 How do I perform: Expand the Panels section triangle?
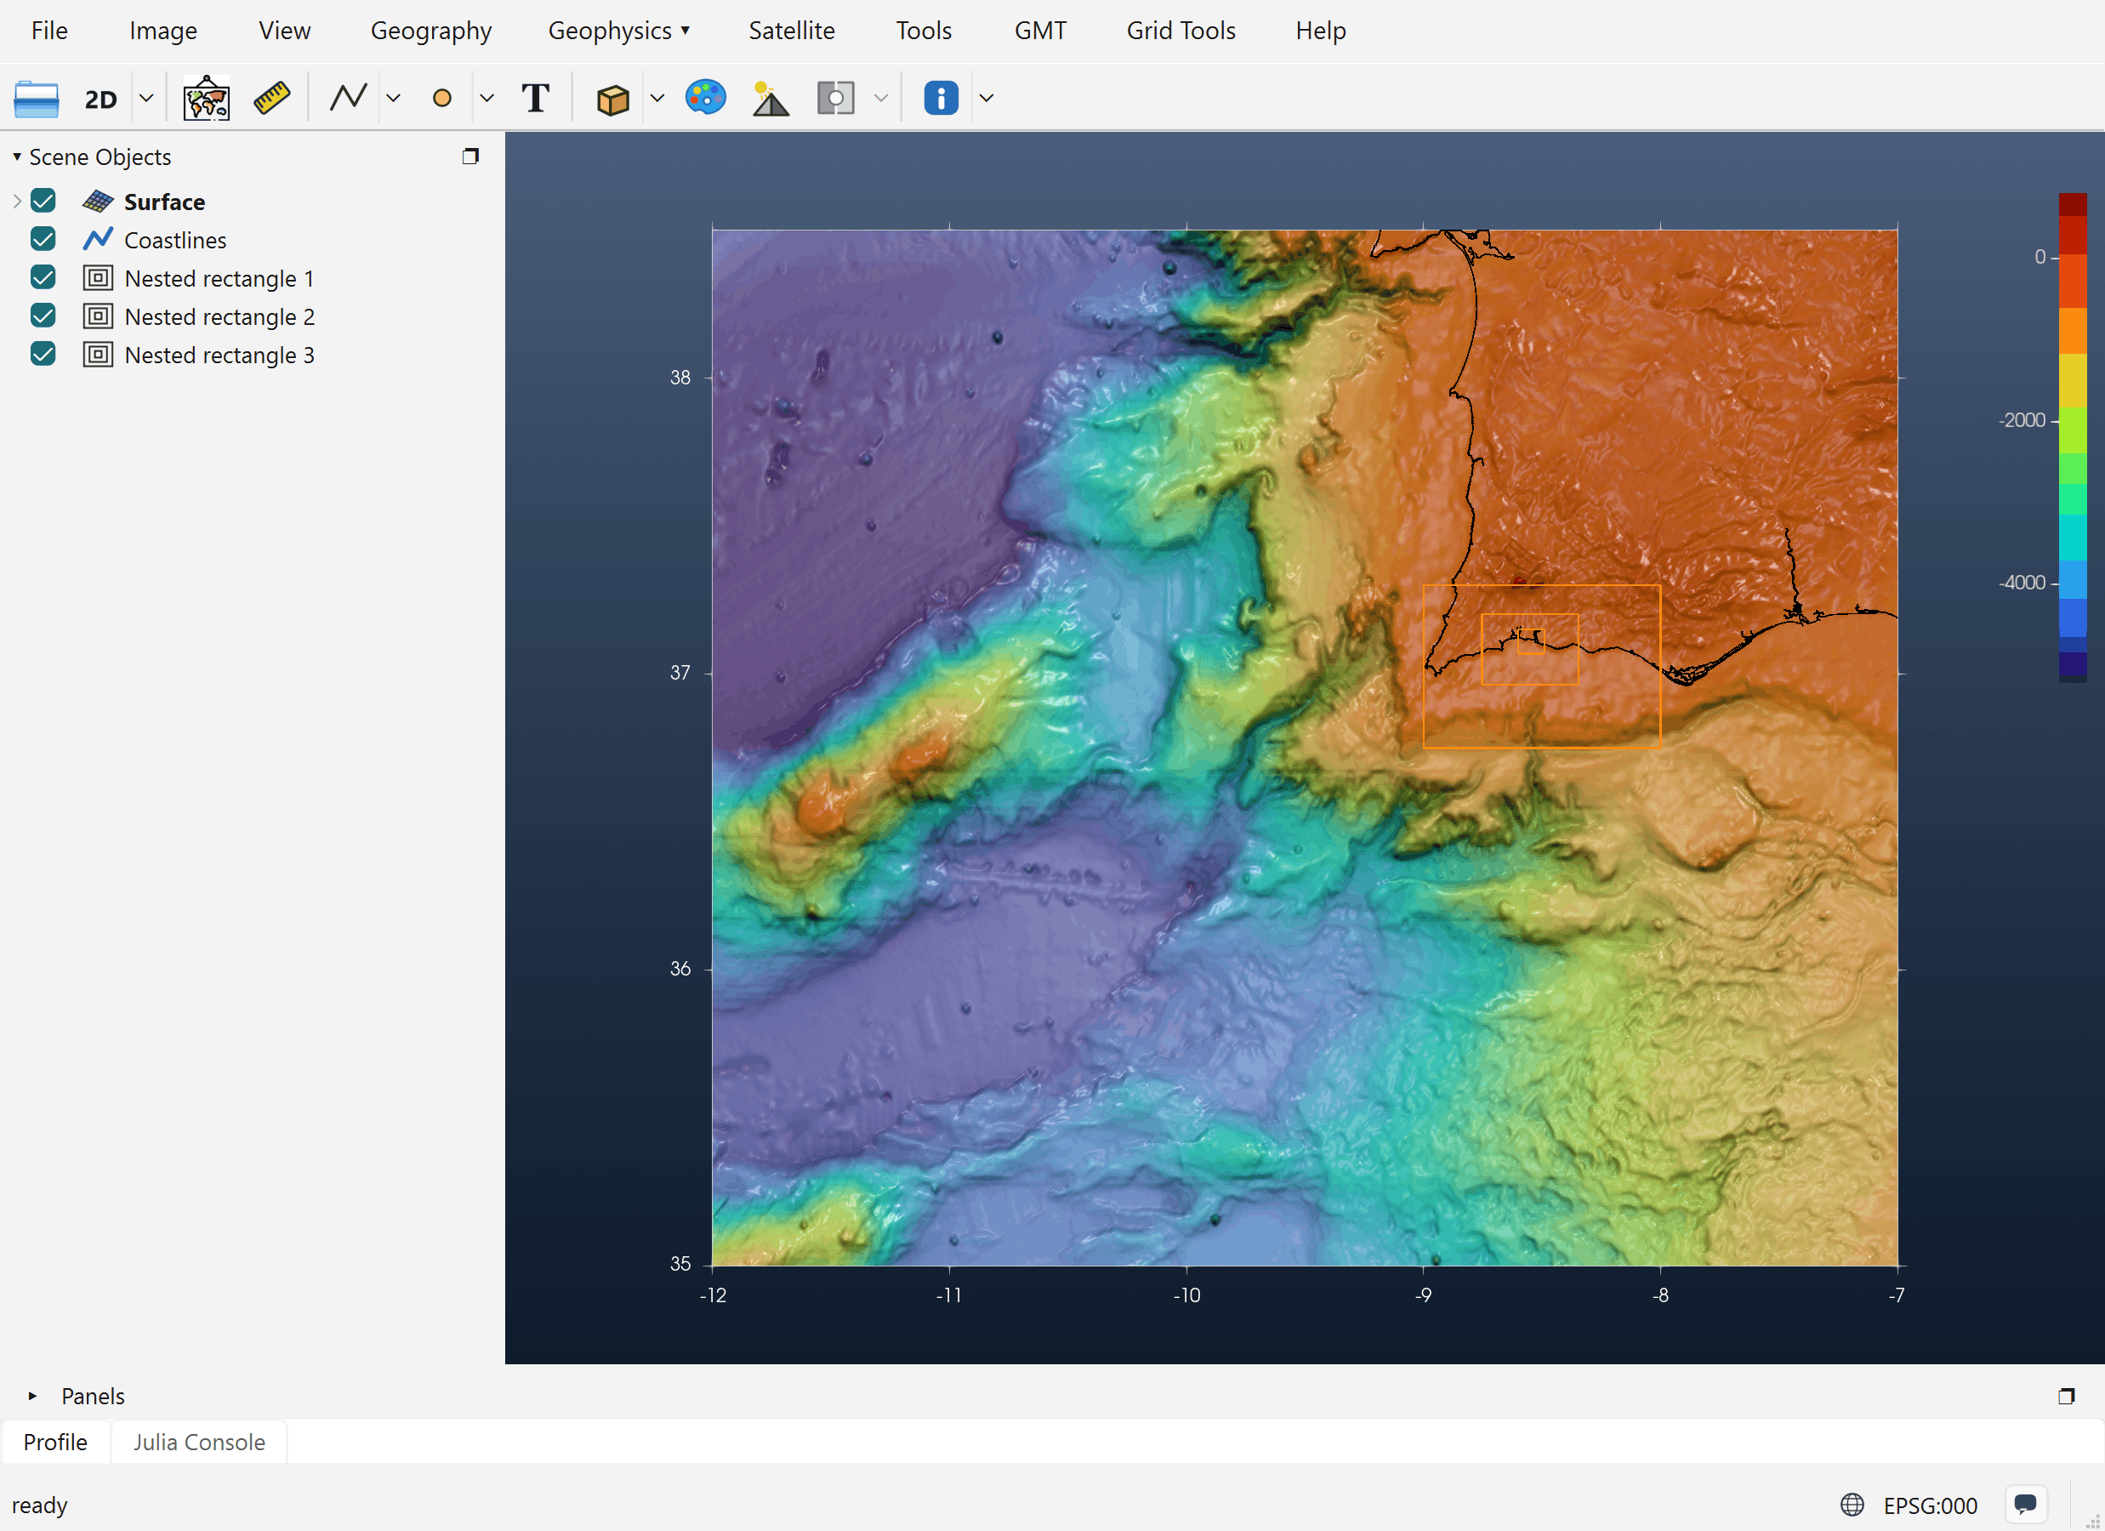coord(32,1396)
